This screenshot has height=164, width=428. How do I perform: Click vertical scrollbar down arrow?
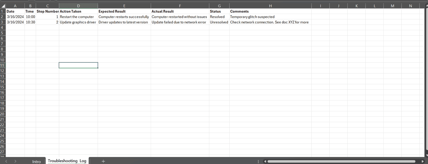pyautogui.click(x=426, y=155)
